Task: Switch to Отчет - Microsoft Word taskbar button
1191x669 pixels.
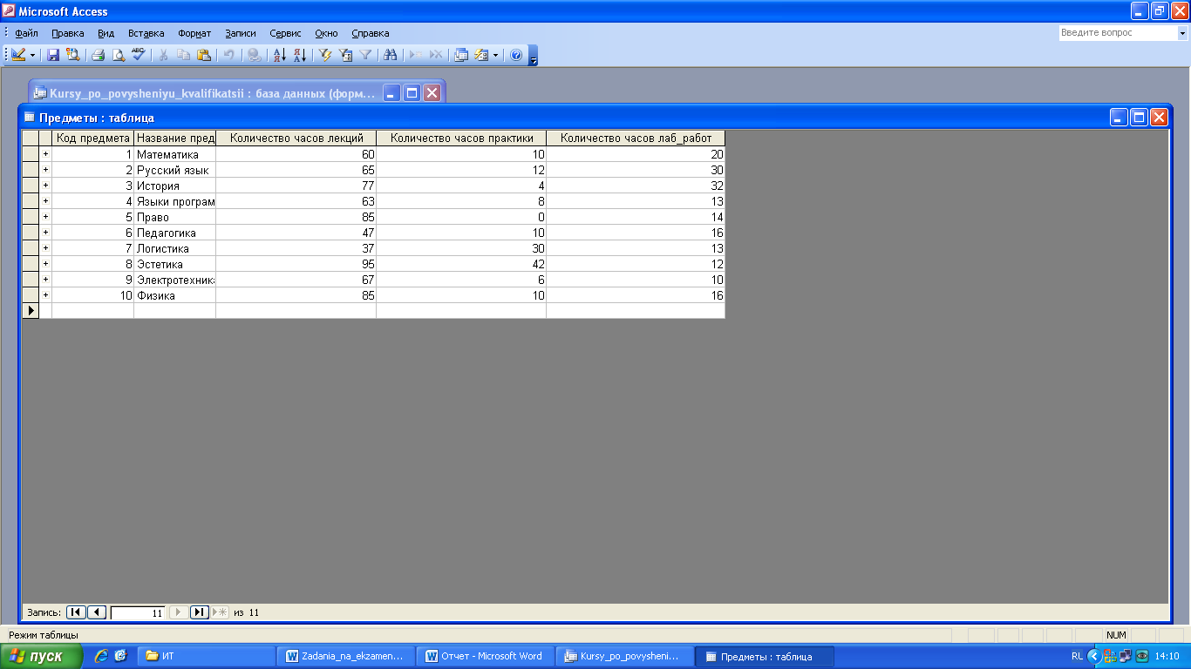Action: click(485, 656)
